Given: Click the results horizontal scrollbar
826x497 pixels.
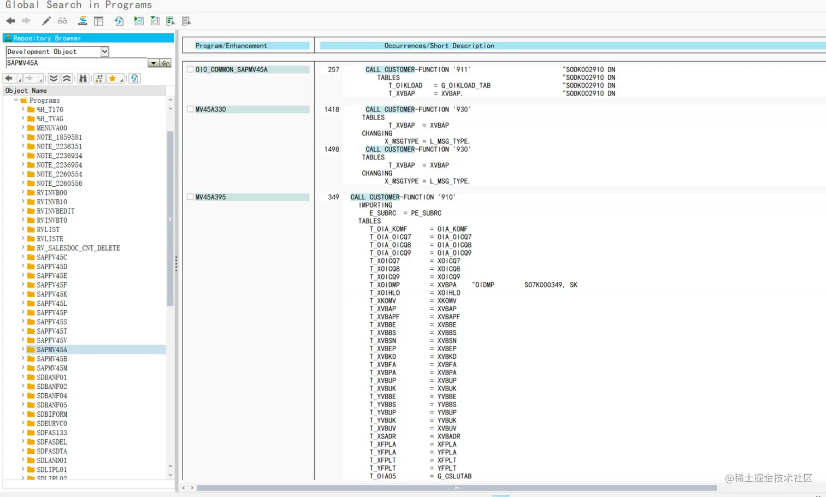Looking at the screenshot, I should [x=457, y=488].
